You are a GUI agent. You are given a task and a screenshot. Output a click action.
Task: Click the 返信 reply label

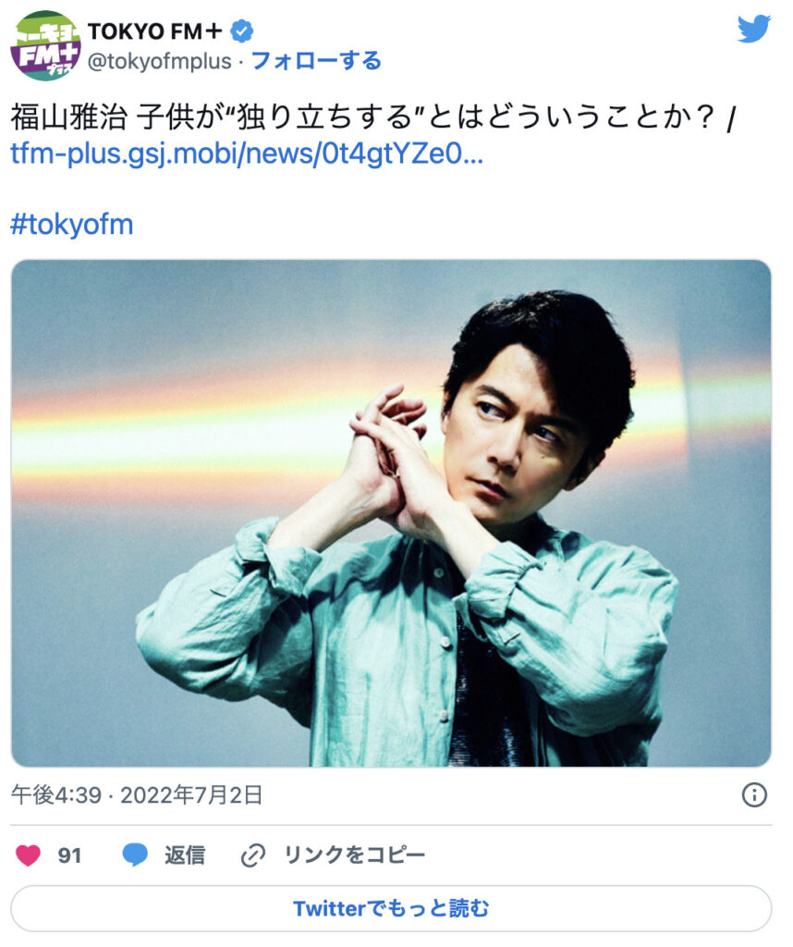click(x=185, y=855)
